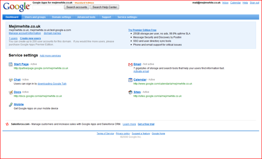
Task: Click the domain names link
Action: (x=52, y=33)
